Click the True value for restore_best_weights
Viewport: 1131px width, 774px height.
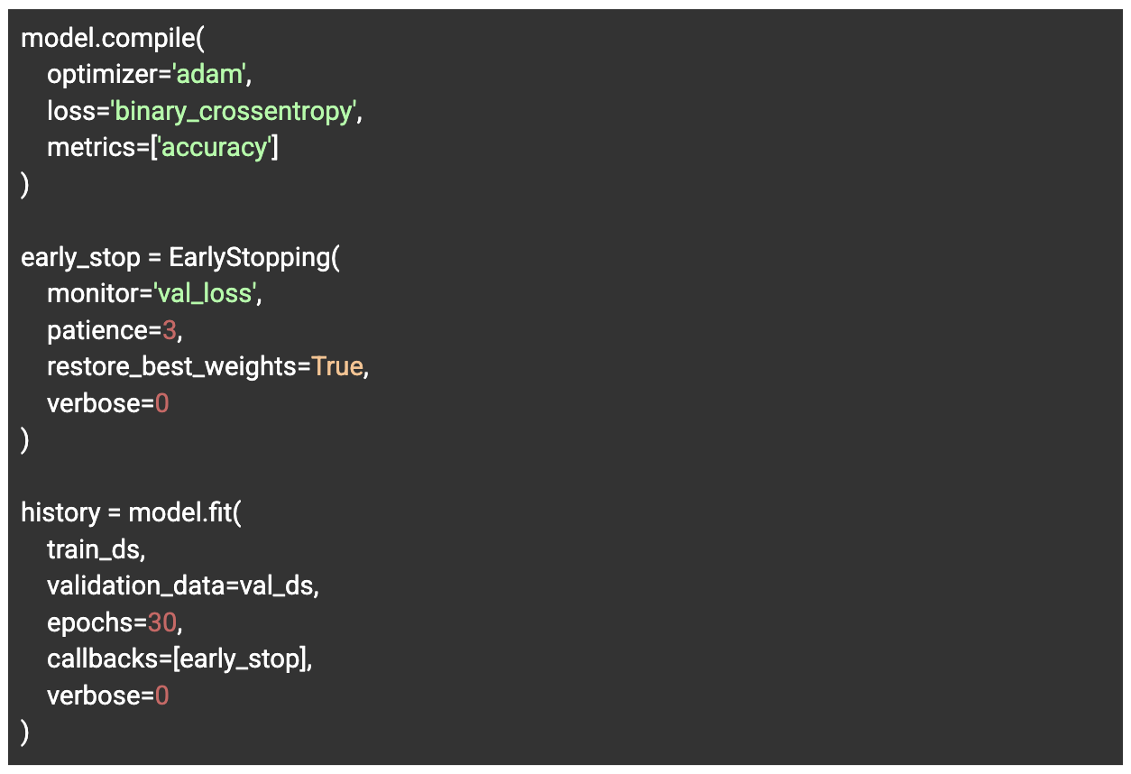click(337, 367)
